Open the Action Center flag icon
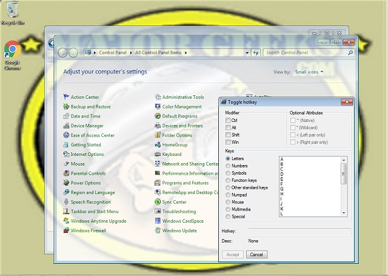388x276 pixels. (66, 97)
